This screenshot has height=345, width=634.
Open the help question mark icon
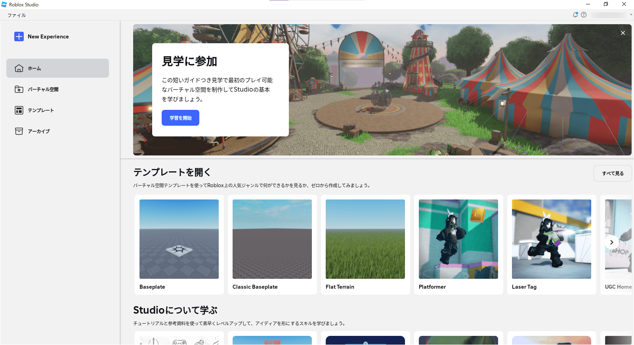(584, 15)
